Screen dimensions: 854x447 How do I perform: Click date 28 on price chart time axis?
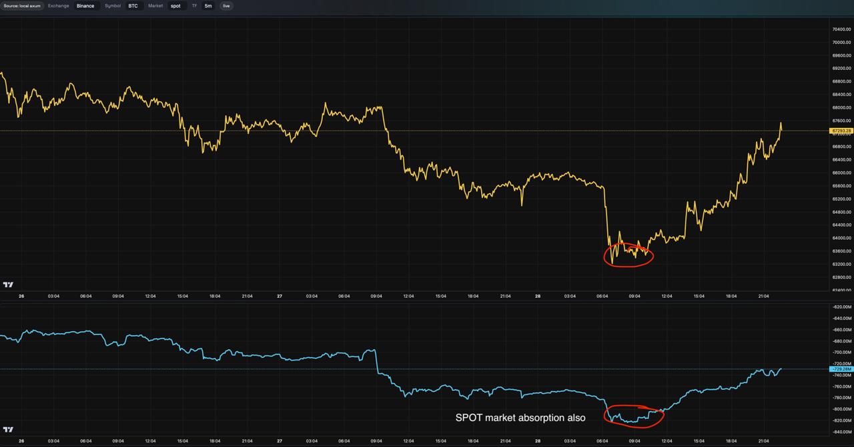pos(538,296)
